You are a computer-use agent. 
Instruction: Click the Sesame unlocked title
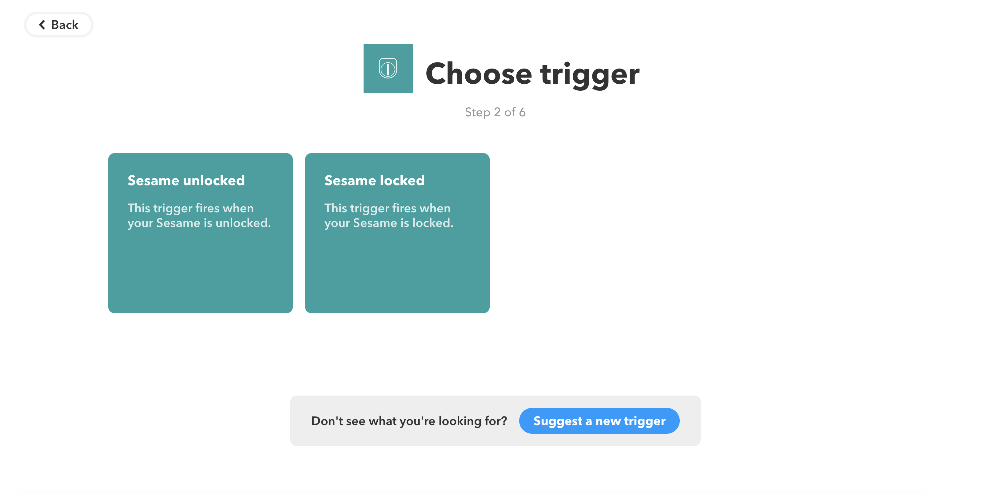pos(186,180)
